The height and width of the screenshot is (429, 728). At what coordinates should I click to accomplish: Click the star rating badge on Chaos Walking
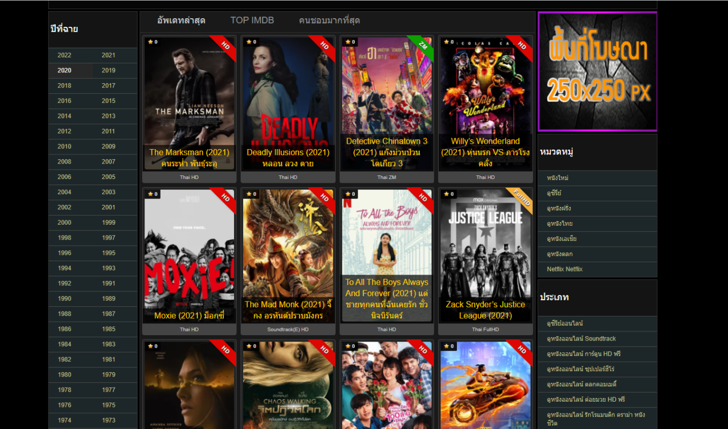251,346
